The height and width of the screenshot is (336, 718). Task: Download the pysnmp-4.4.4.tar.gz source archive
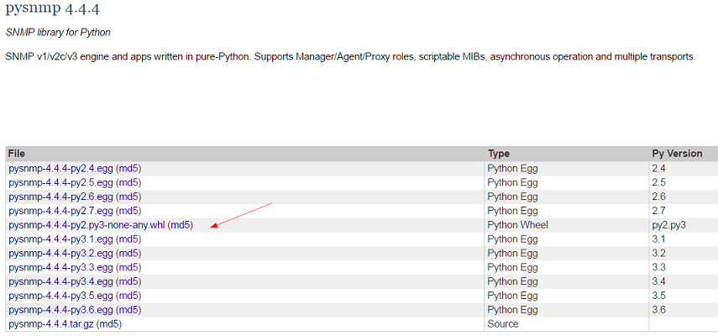51,324
